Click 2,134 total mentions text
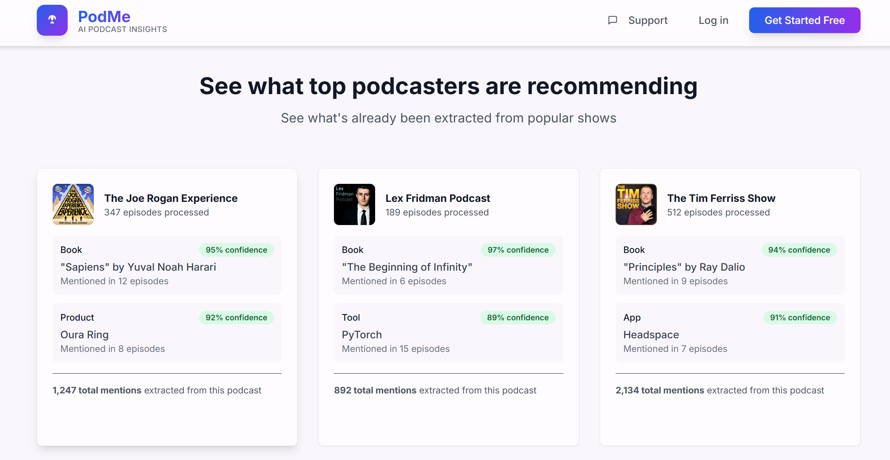This screenshot has width=890, height=460. point(660,390)
